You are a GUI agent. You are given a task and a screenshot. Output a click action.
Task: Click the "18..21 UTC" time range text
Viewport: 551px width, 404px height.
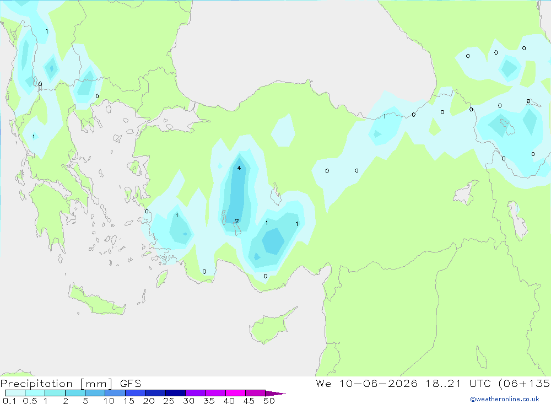458,383
